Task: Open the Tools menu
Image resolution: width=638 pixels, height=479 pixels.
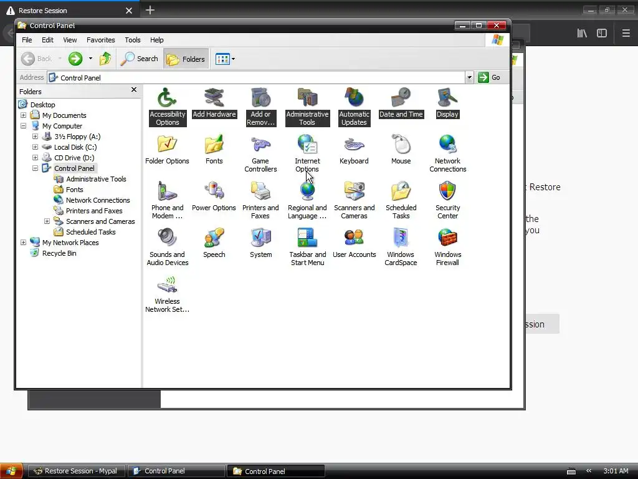Action: coord(132,40)
